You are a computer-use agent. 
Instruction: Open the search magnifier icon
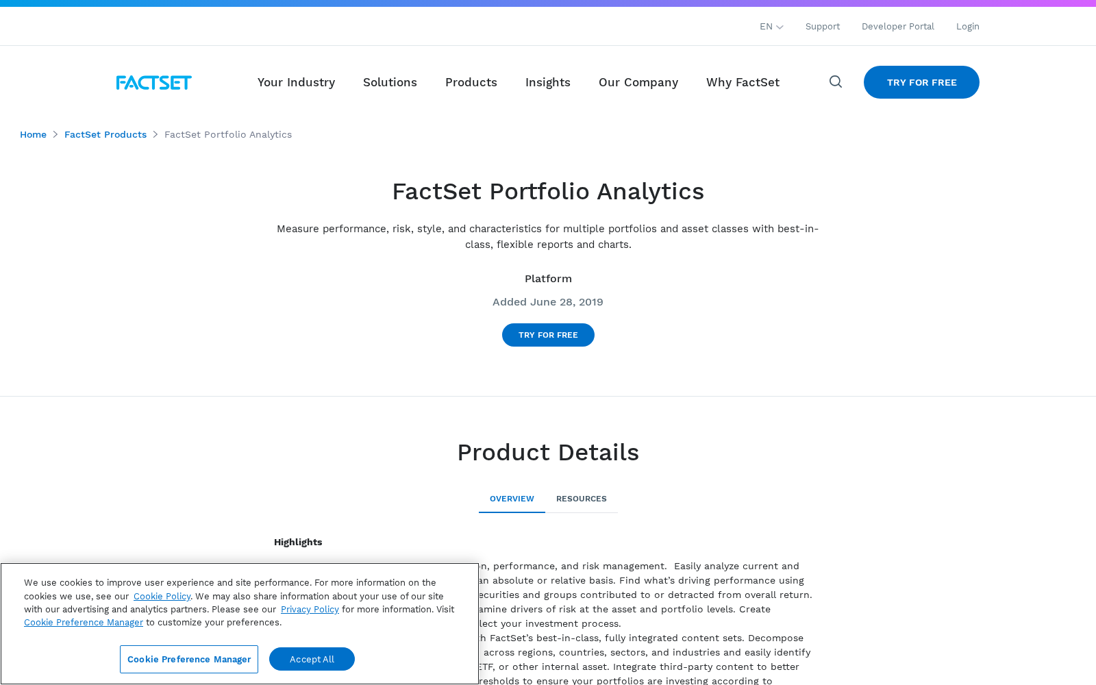(x=835, y=82)
